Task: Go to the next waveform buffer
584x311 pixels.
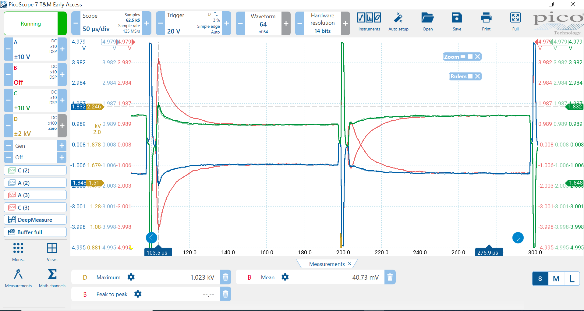Action: point(286,23)
